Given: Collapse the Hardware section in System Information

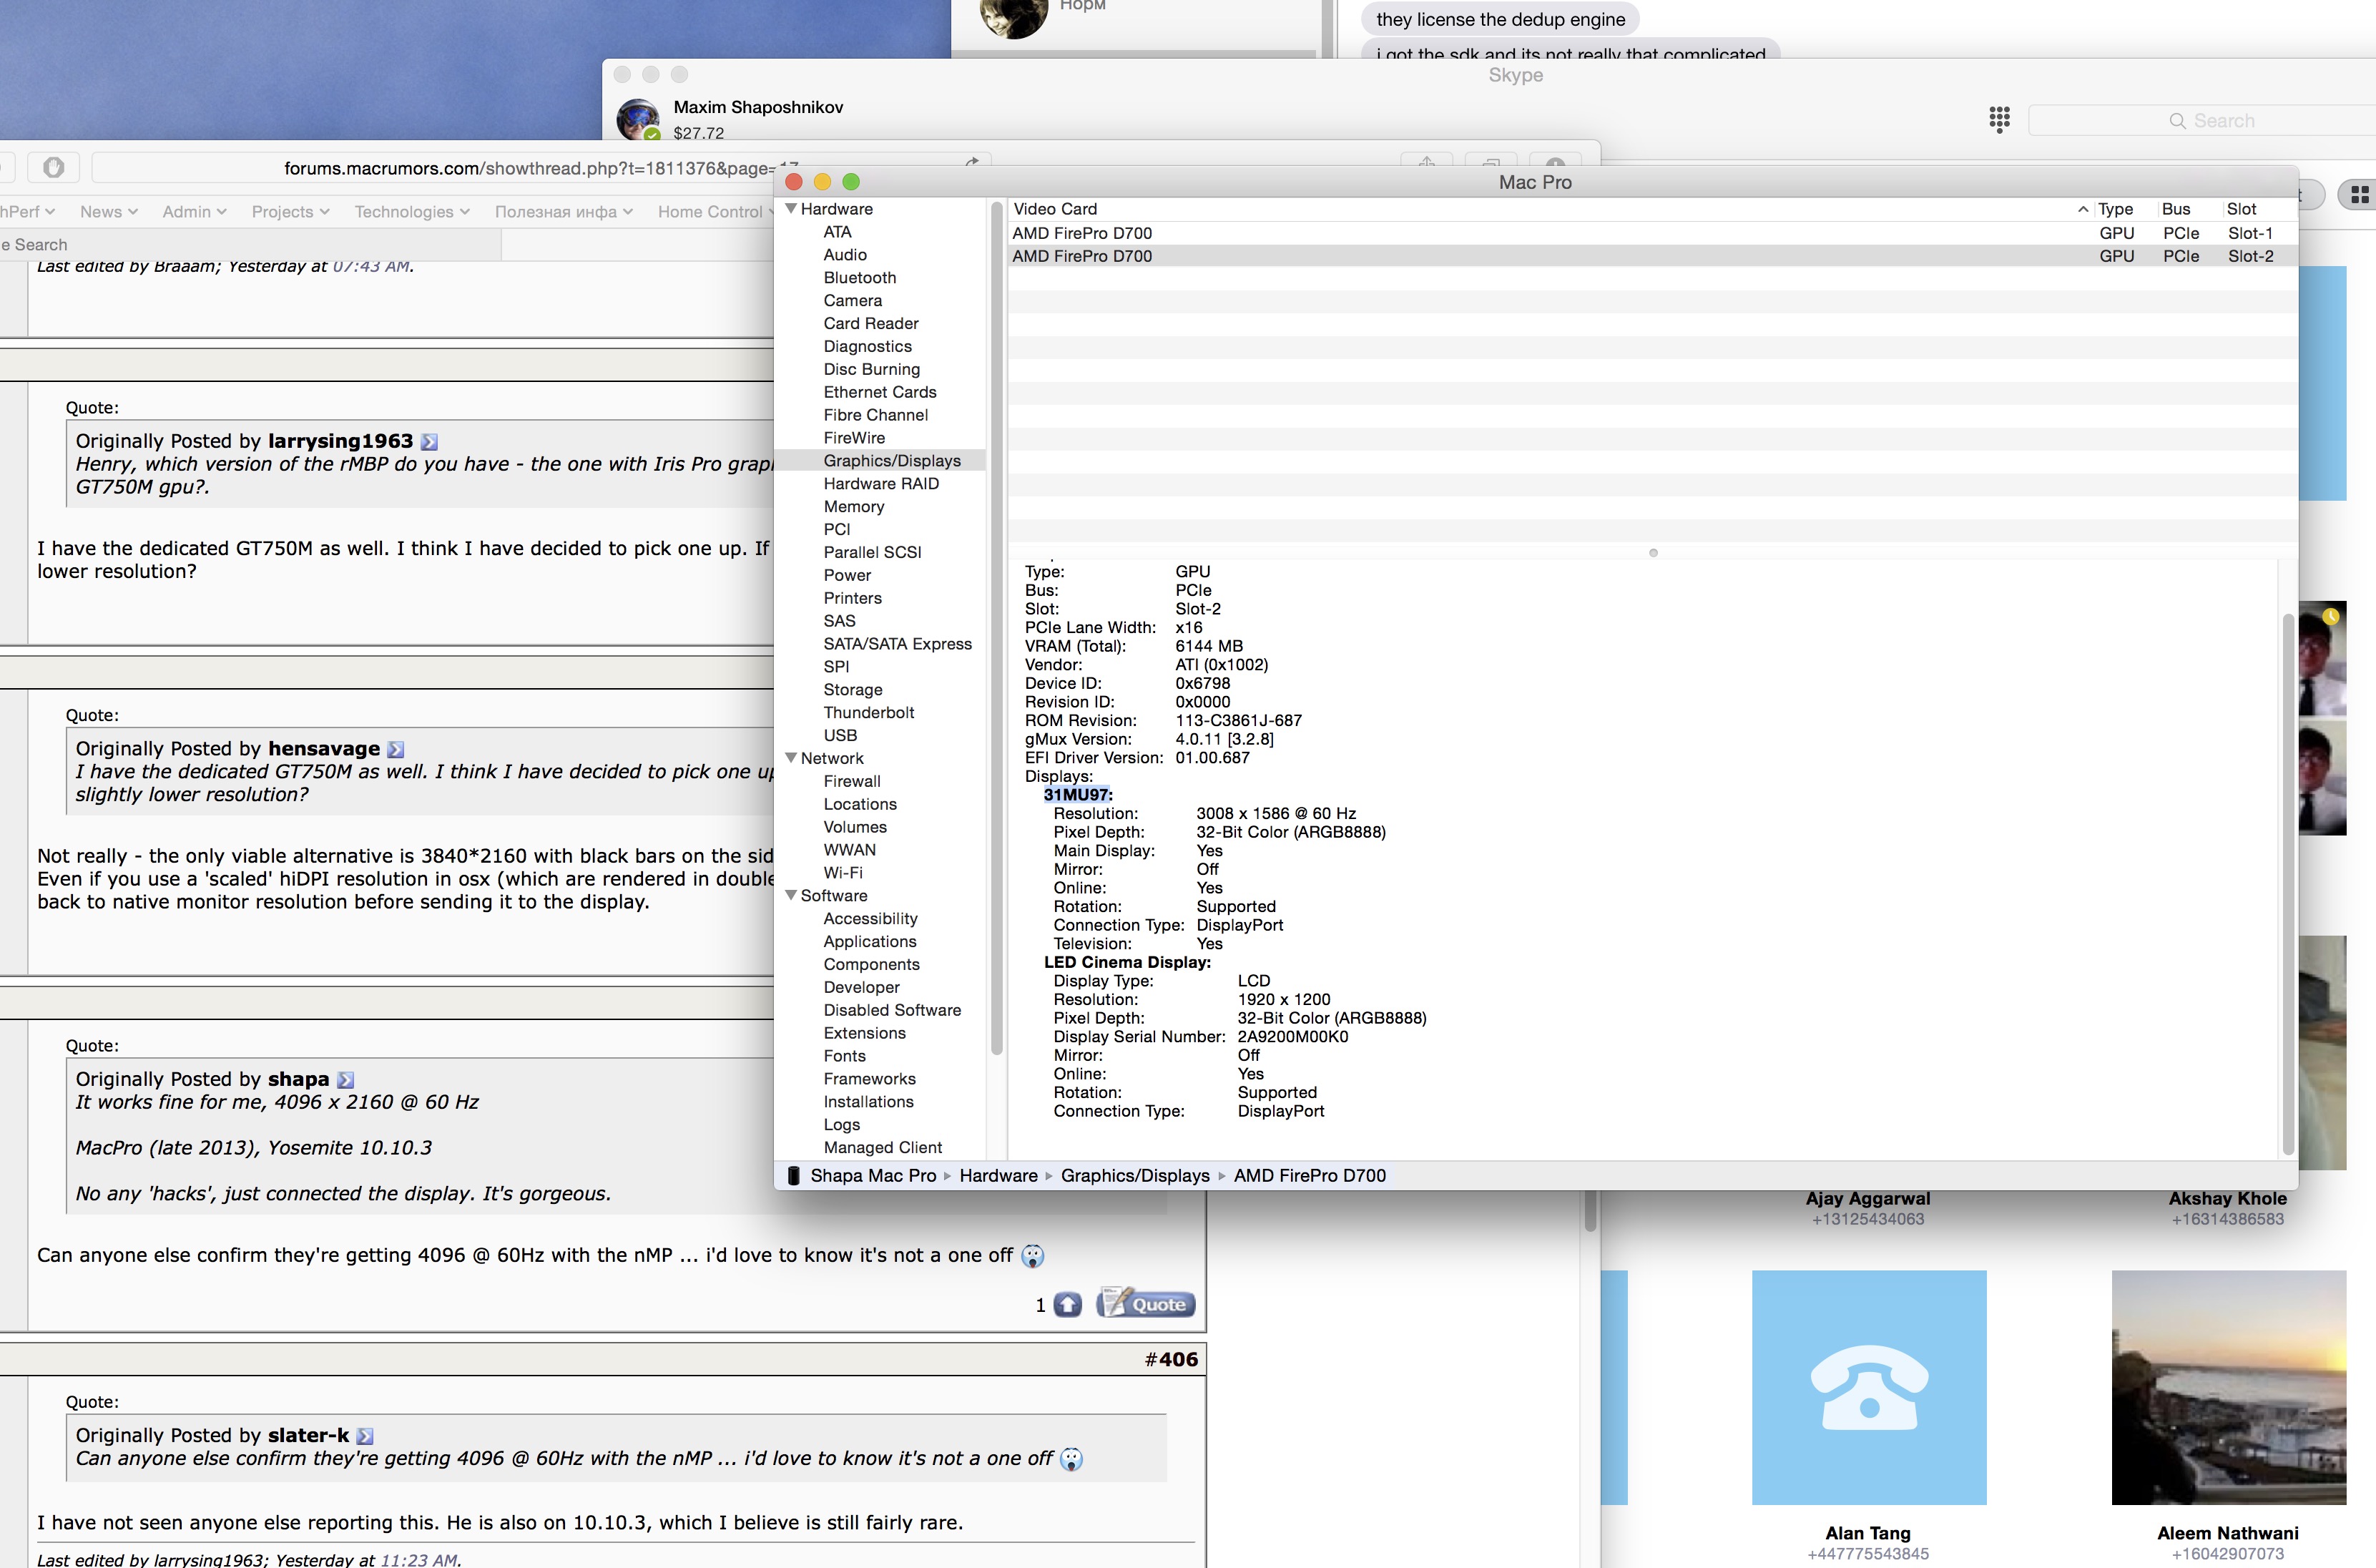Looking at the screenshot, I should 792,209.
